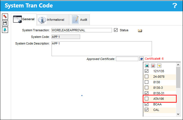Switch to the General tab
The height and width of the screenshot is (120, 183).
[24, 19]
